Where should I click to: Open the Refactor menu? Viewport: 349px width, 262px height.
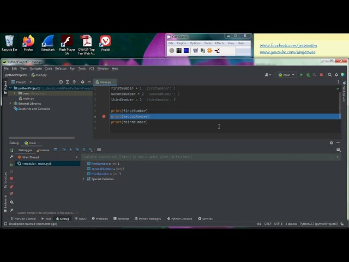click(61, 69)
